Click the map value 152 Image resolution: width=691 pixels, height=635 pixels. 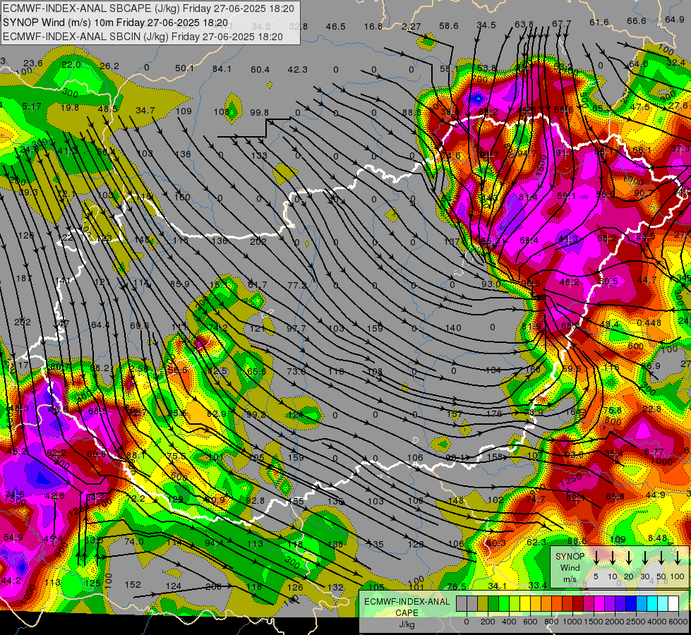tap(133, 585)
